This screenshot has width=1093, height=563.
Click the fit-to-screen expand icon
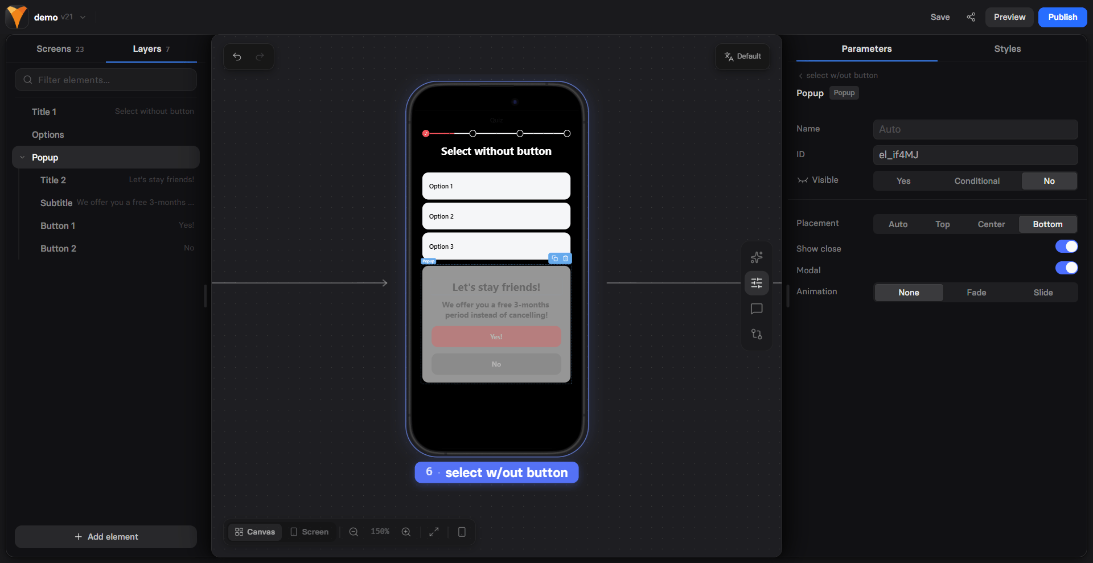coord(434,532)
